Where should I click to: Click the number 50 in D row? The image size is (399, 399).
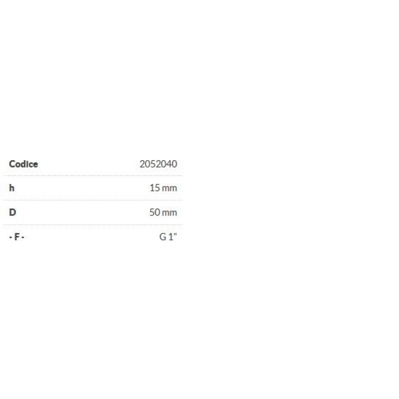coord(154,212)
